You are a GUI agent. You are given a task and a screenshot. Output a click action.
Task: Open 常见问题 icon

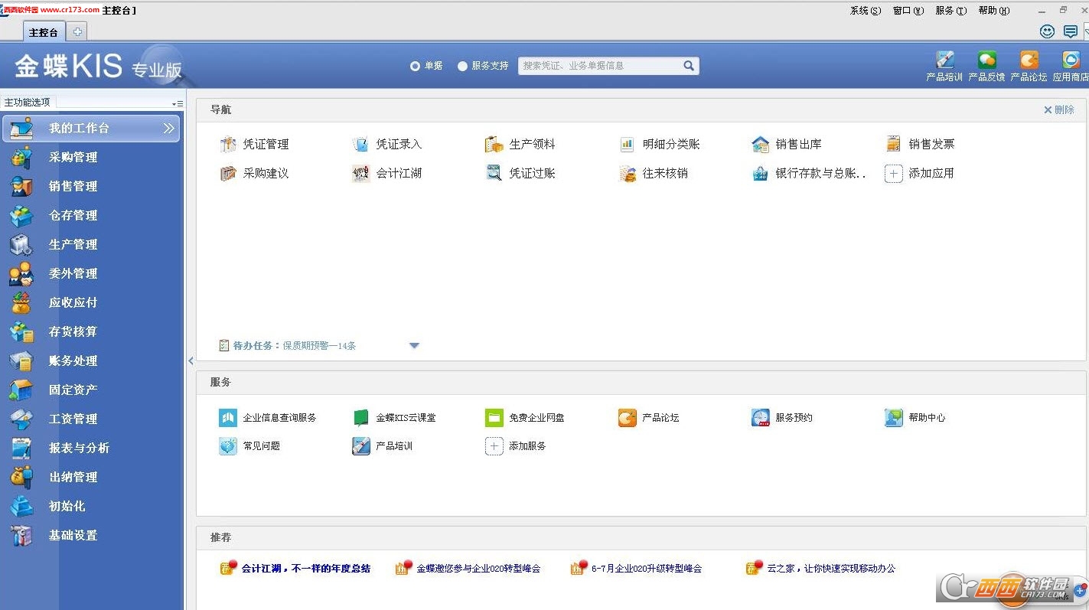click(228, 445)
